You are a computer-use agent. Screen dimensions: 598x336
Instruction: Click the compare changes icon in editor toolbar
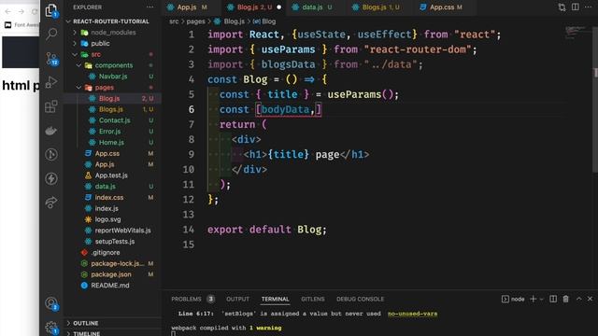[562, 7]
